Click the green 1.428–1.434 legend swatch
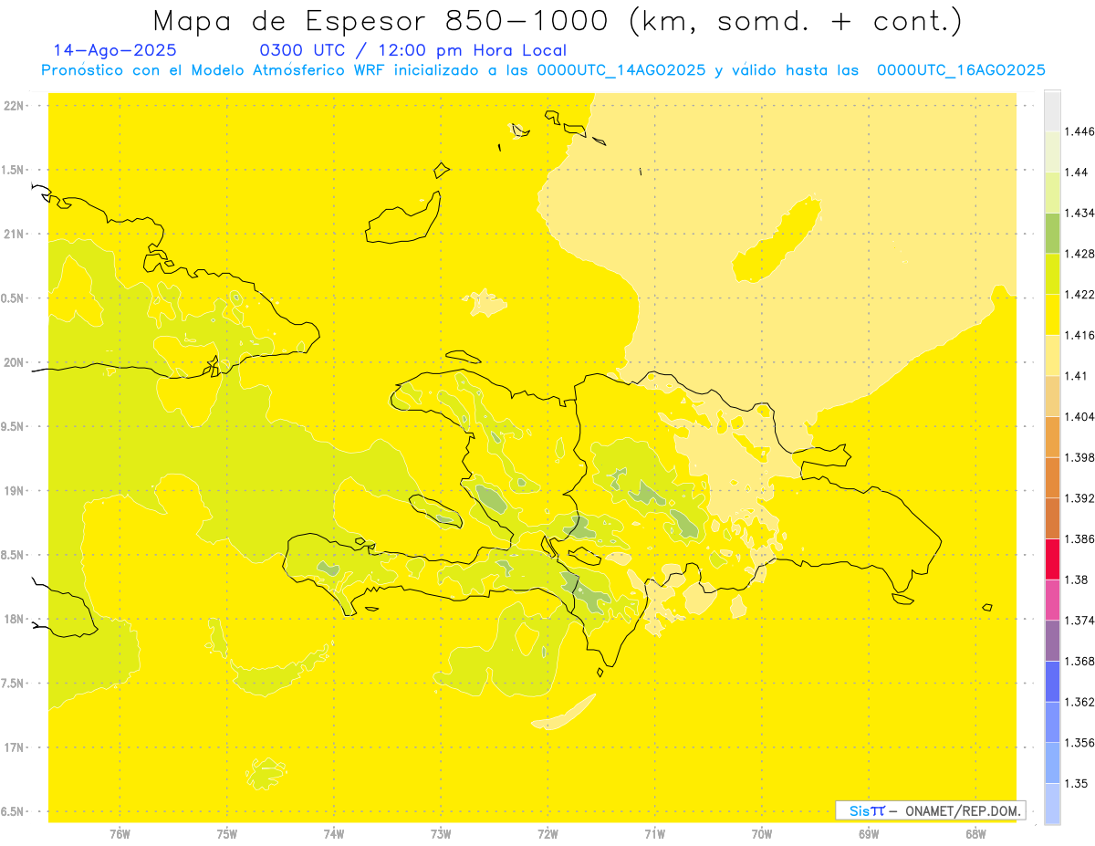 click(x=1052, y=233)
